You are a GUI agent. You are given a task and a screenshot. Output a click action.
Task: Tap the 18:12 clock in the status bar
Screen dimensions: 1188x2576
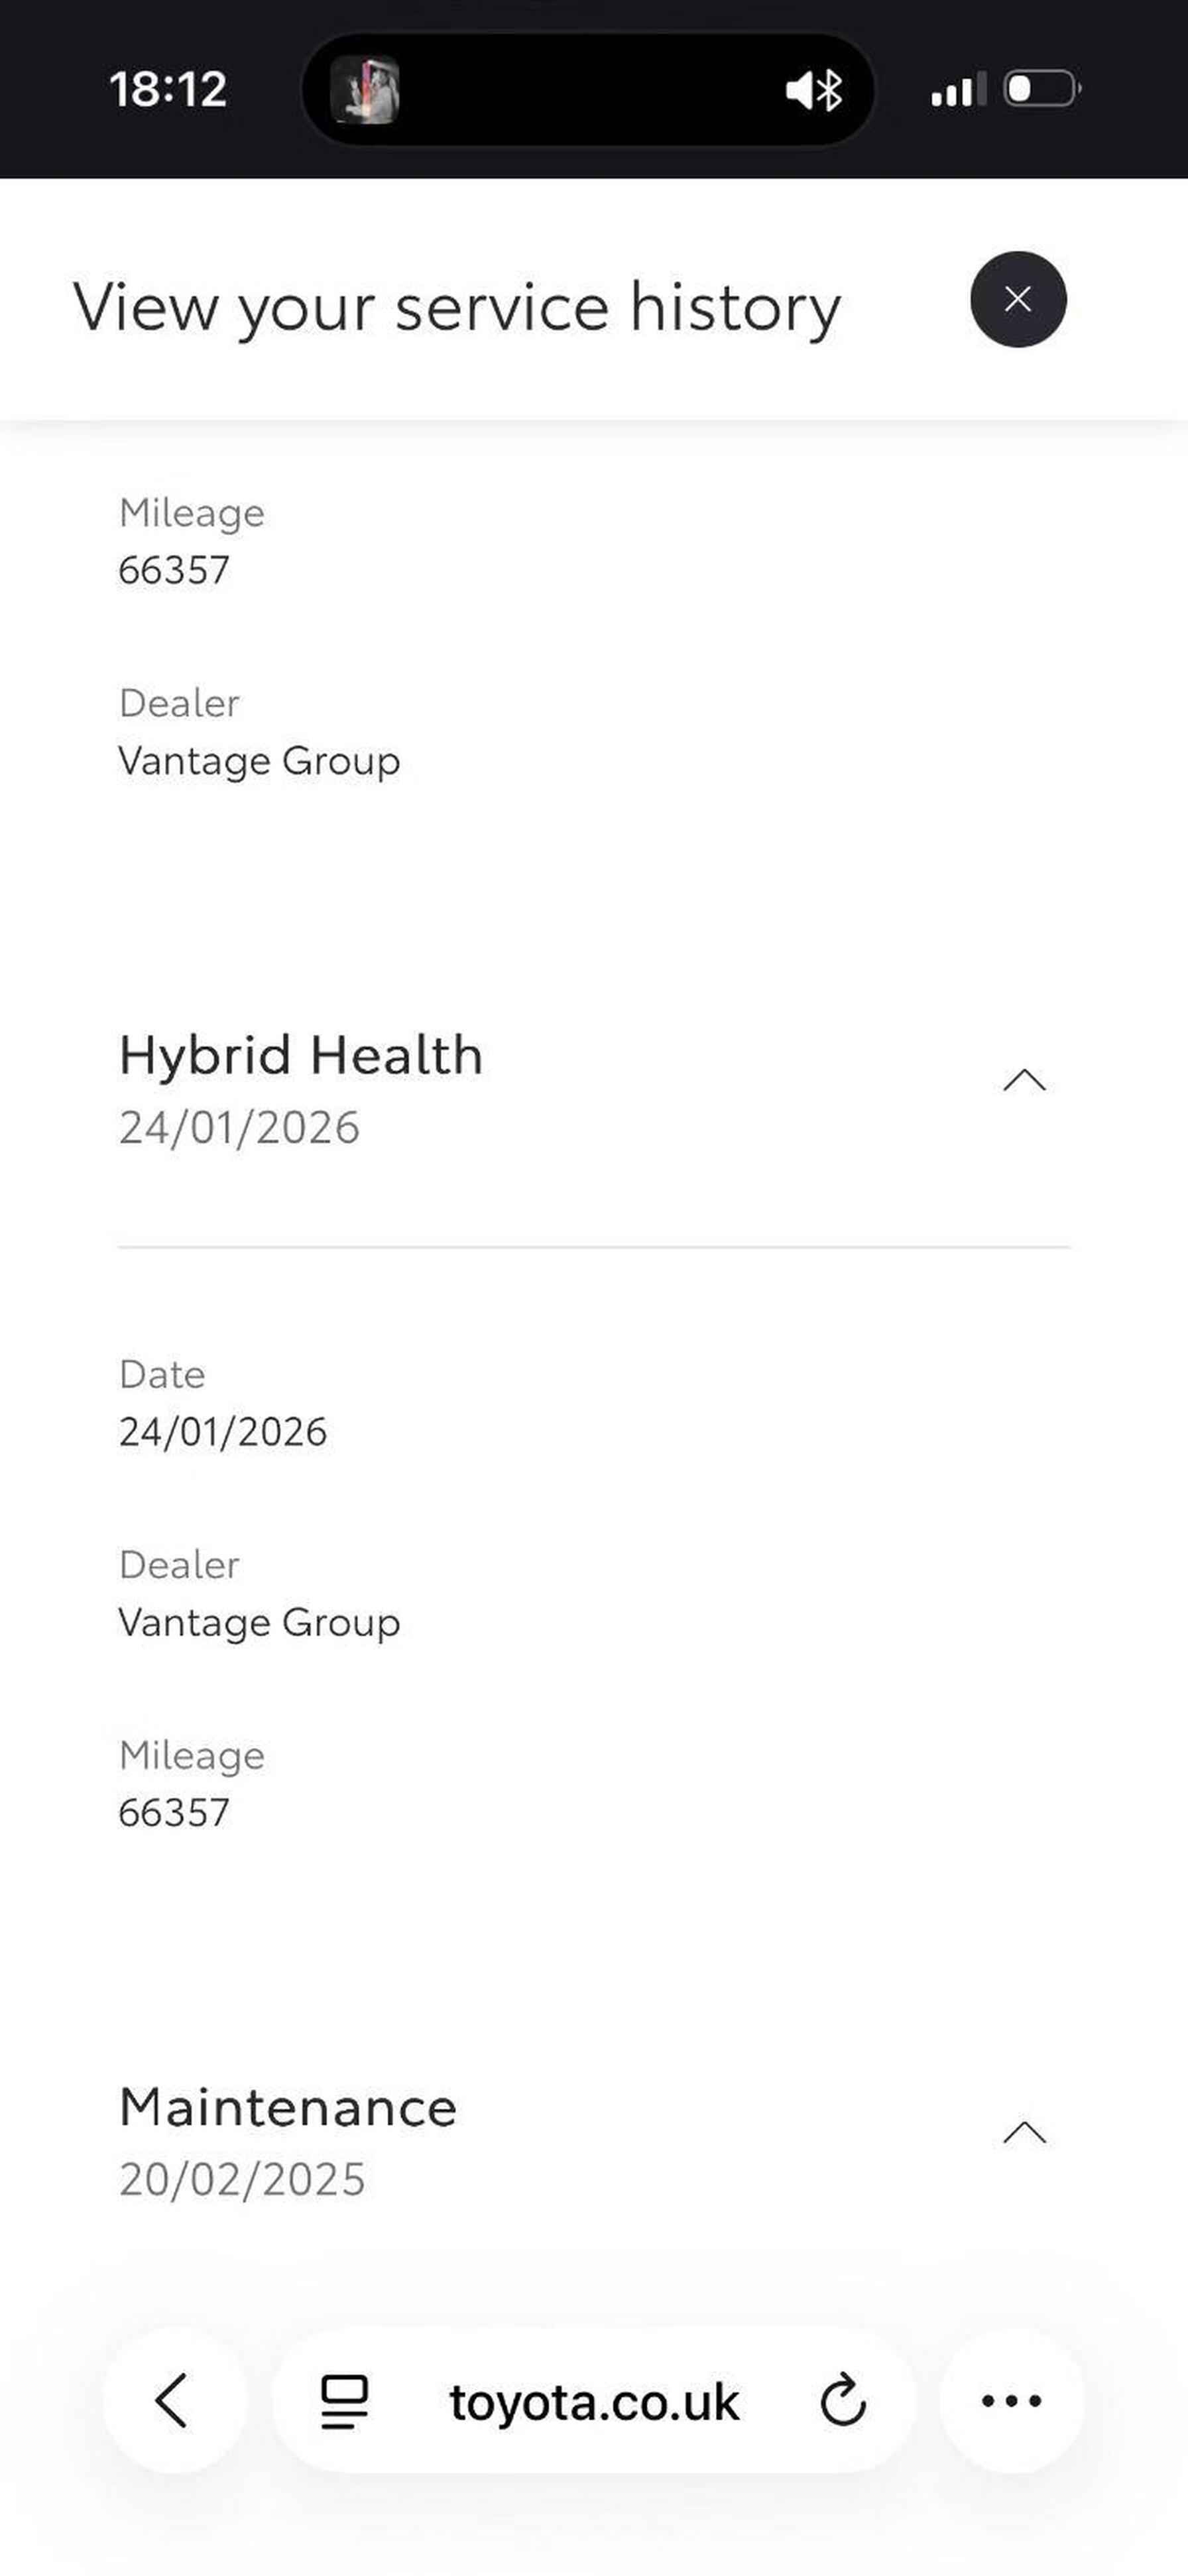168,89
